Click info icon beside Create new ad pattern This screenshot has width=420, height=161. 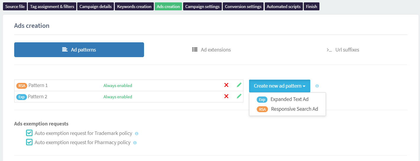[317, 86]
